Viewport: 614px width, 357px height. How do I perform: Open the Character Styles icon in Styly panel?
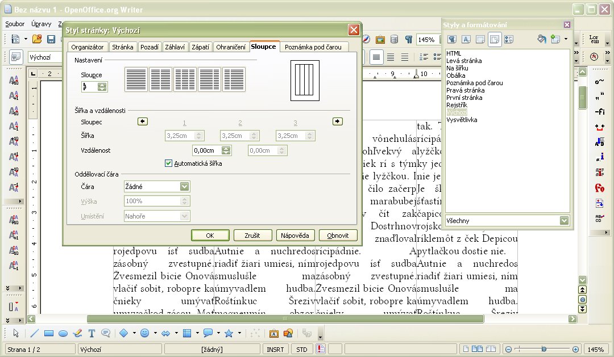[466, 39]
